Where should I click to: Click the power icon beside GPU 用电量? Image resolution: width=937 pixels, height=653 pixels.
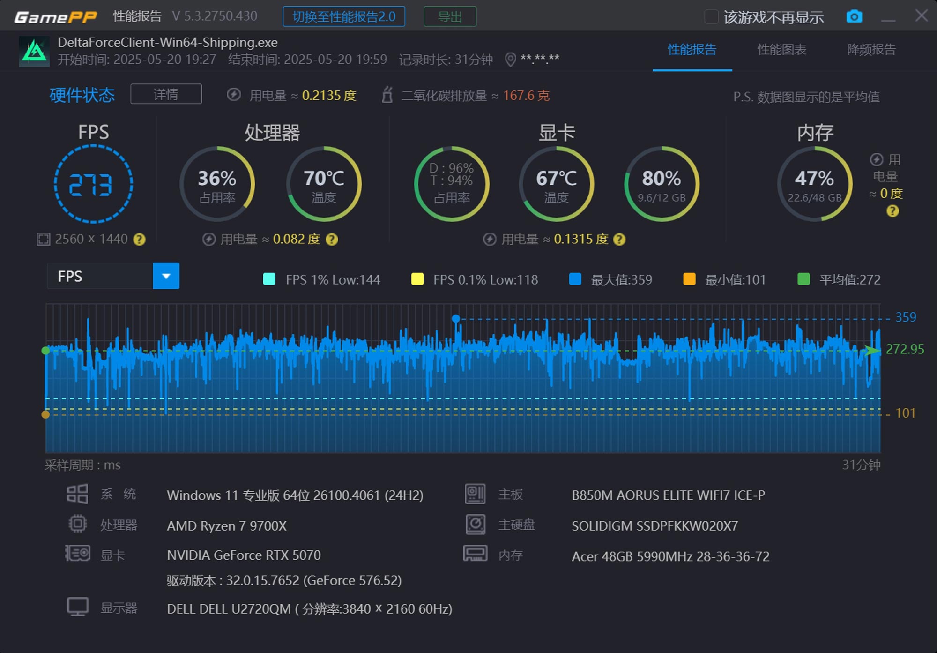point(490,240)
